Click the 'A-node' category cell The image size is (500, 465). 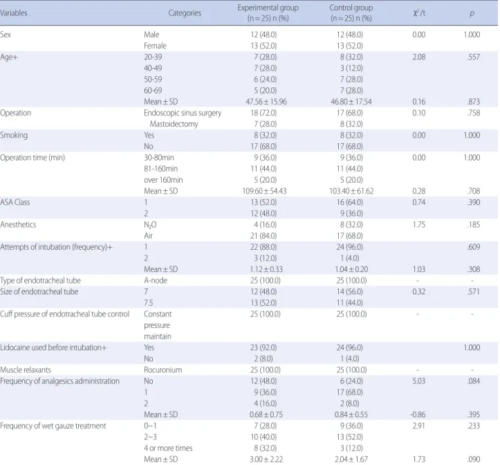[x=156, y=280]
